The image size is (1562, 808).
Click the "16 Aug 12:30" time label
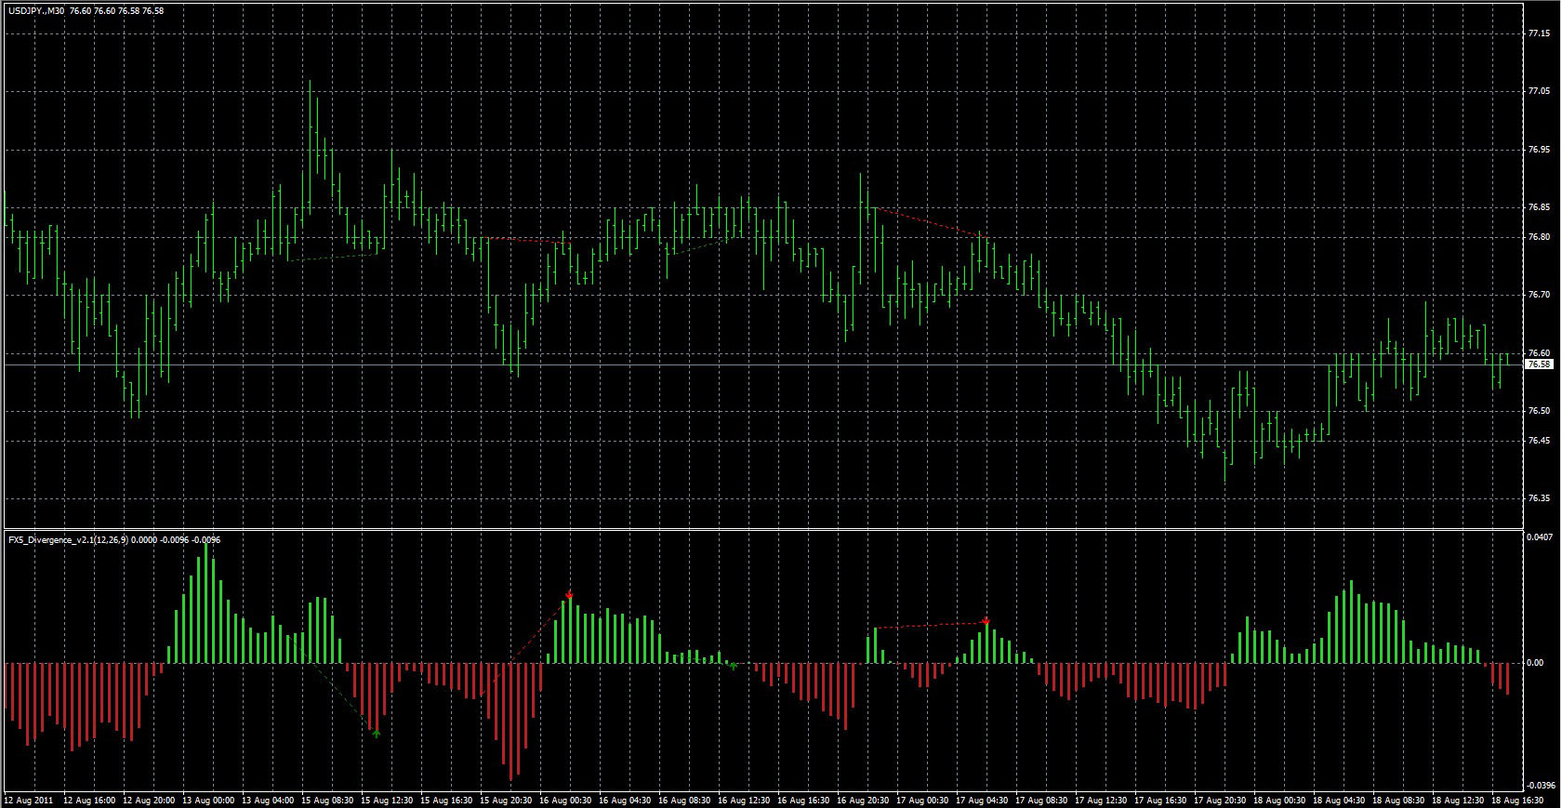[744, 800]
